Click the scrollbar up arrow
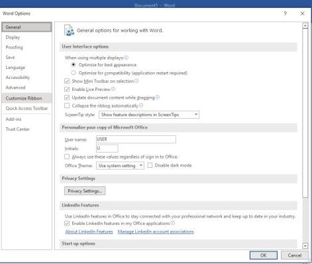The width and height of the screenshot is (312, 264). click(x=305, y=25)
